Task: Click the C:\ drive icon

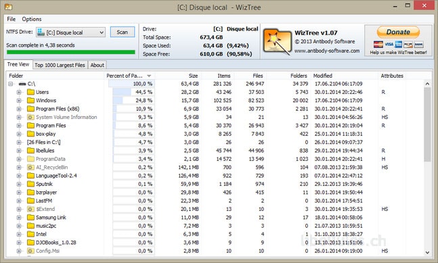Action: click(x=22, y=84)
